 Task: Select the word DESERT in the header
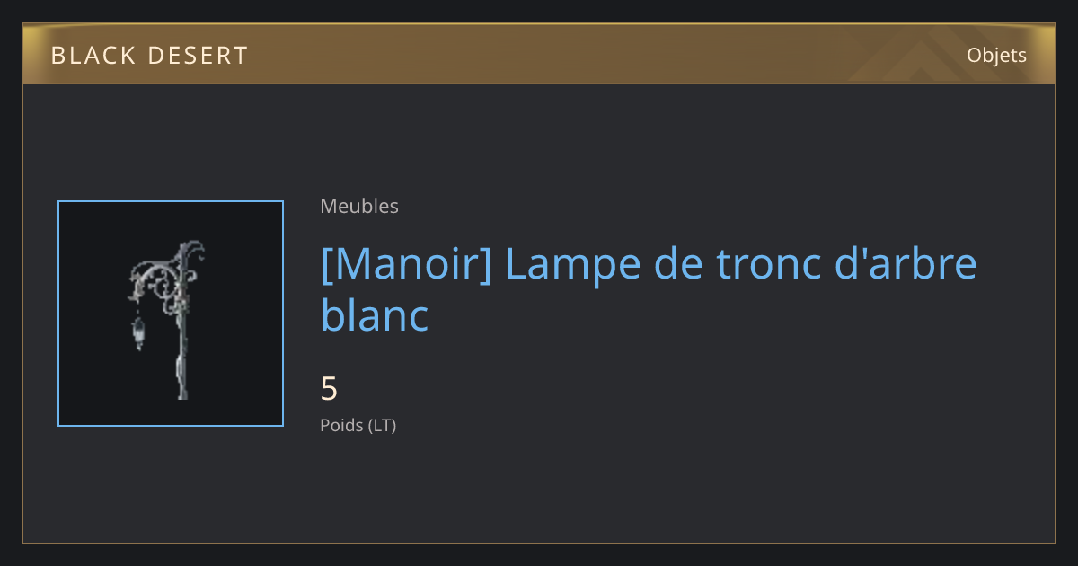tap(197, 56)
